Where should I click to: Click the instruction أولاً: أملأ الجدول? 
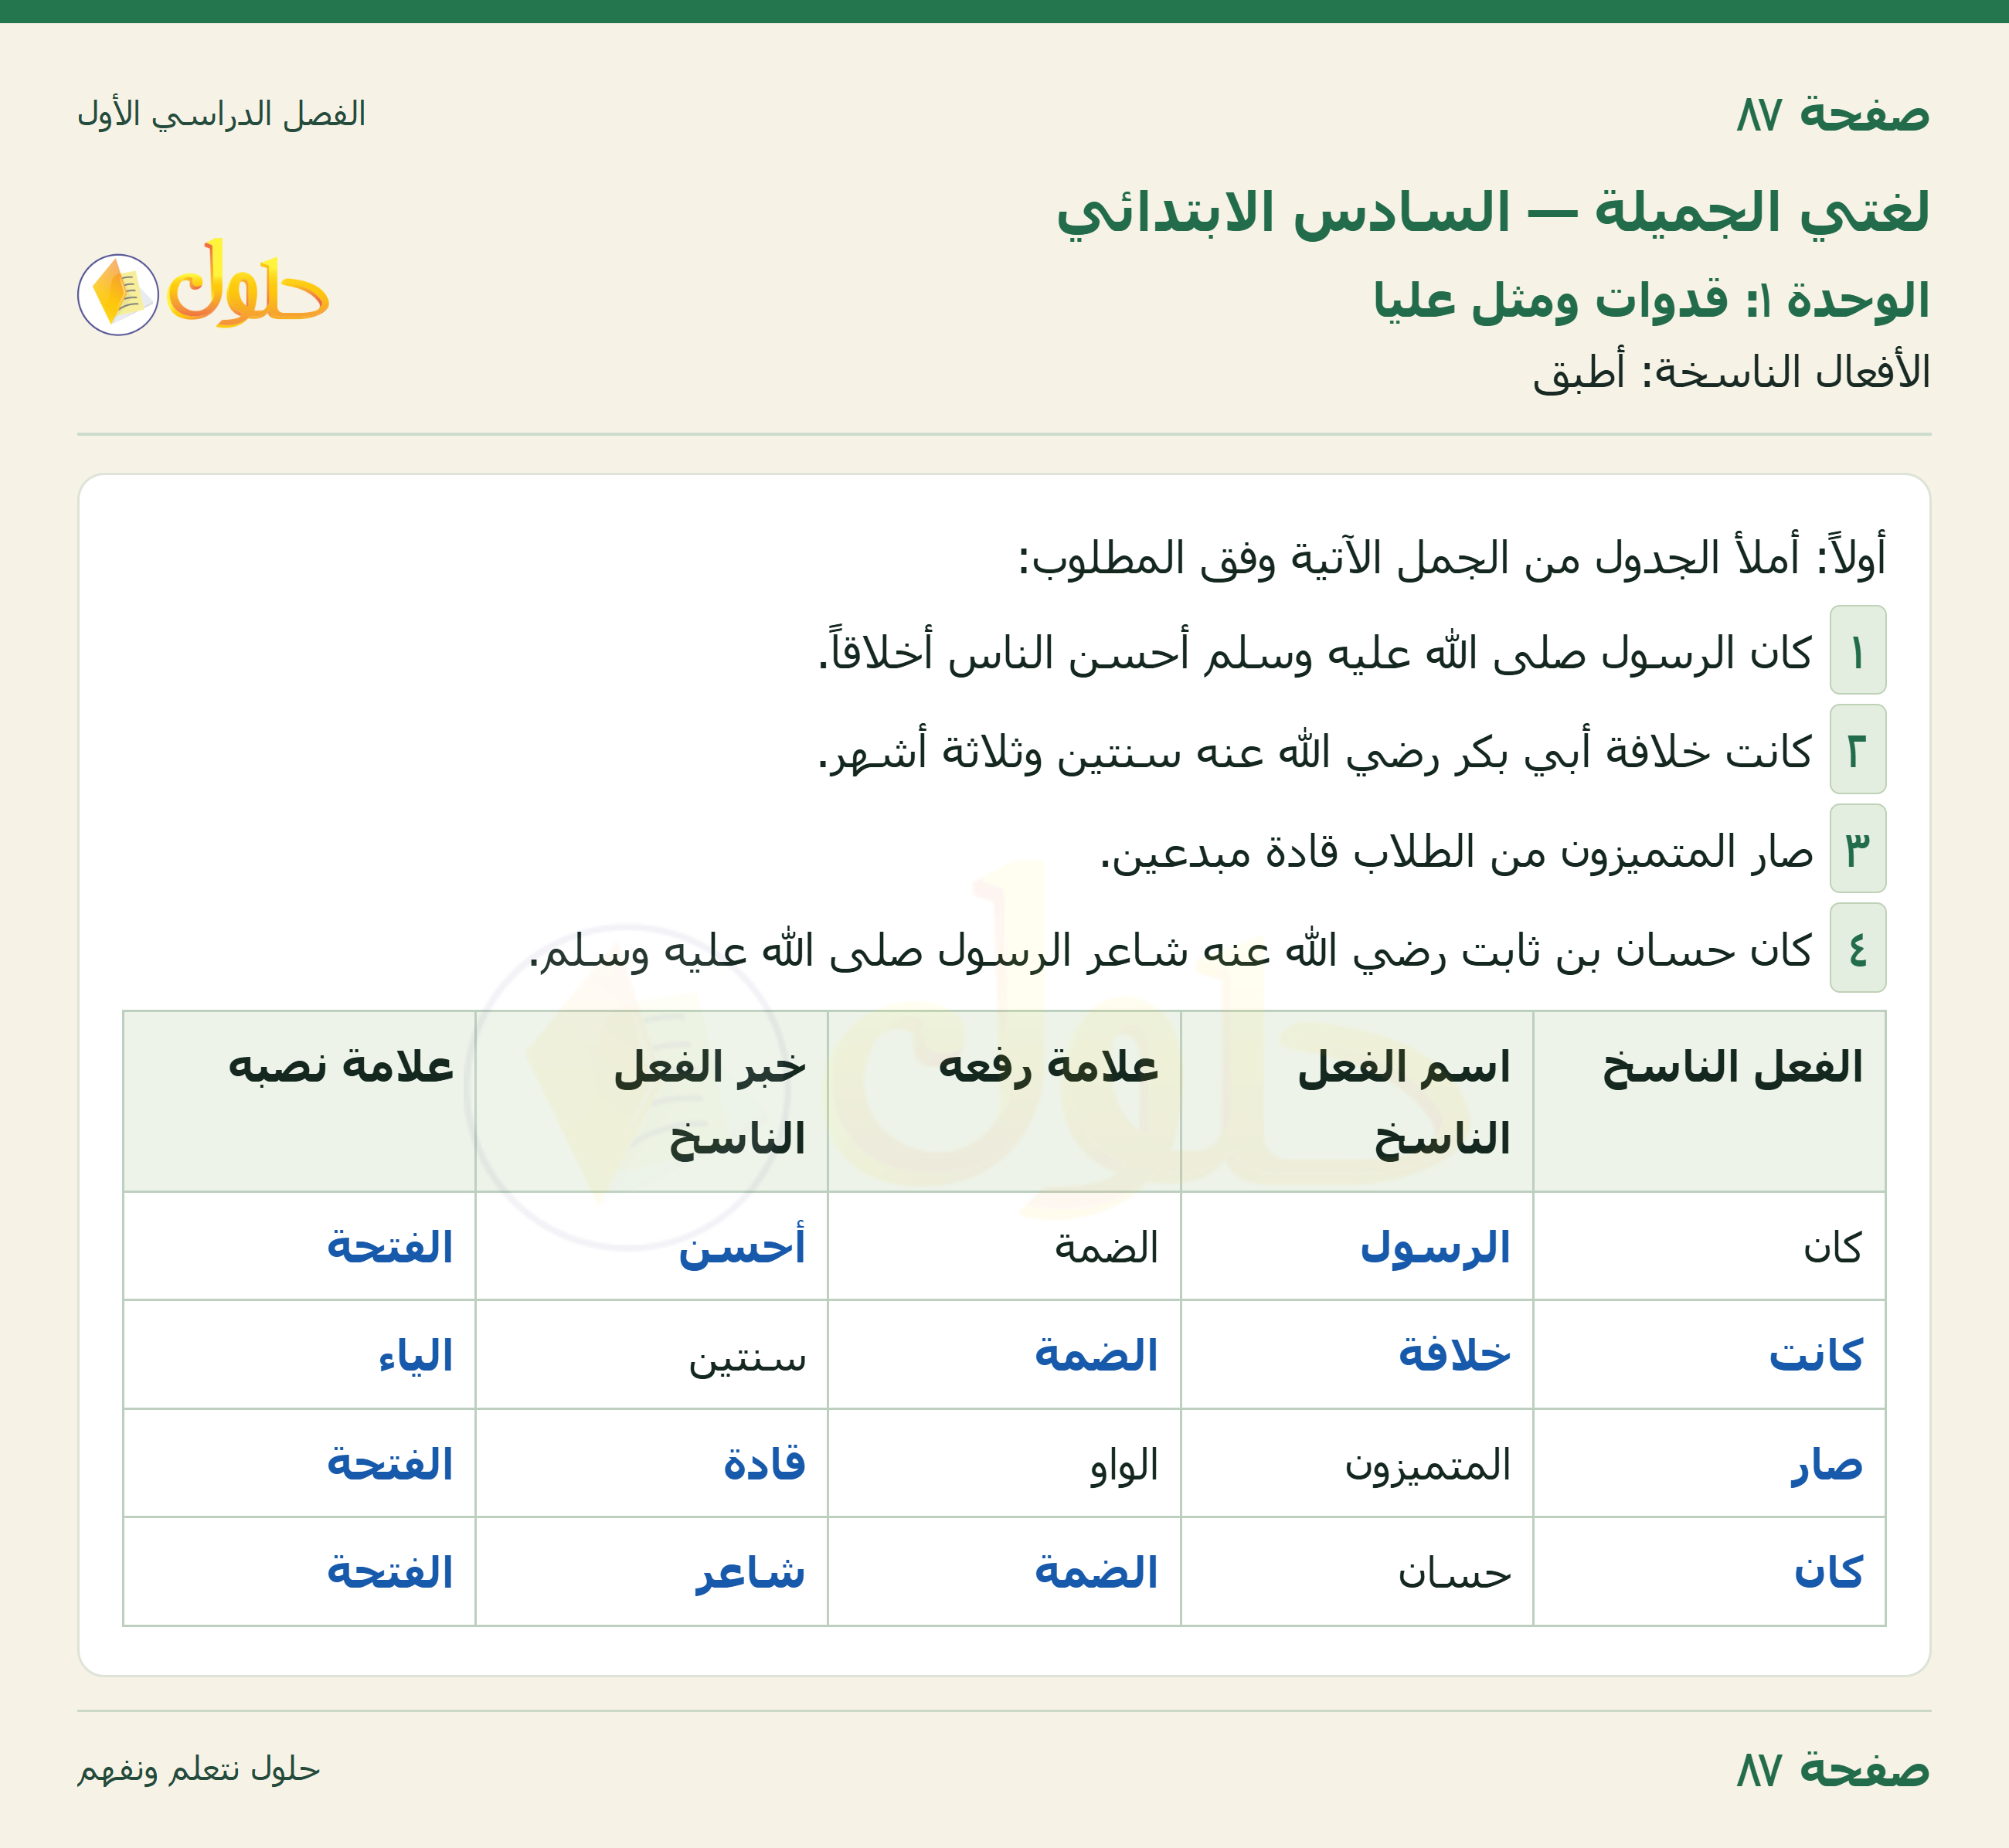1452,558
